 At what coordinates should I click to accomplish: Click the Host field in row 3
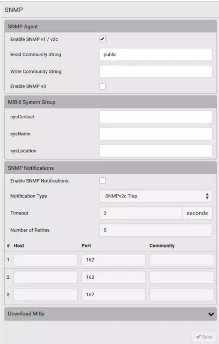pos(46,295)
